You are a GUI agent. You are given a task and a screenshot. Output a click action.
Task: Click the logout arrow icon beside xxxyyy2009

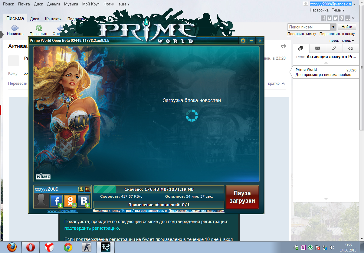point(87,189)
